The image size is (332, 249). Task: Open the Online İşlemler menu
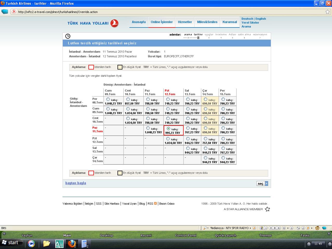pos(162,22)
